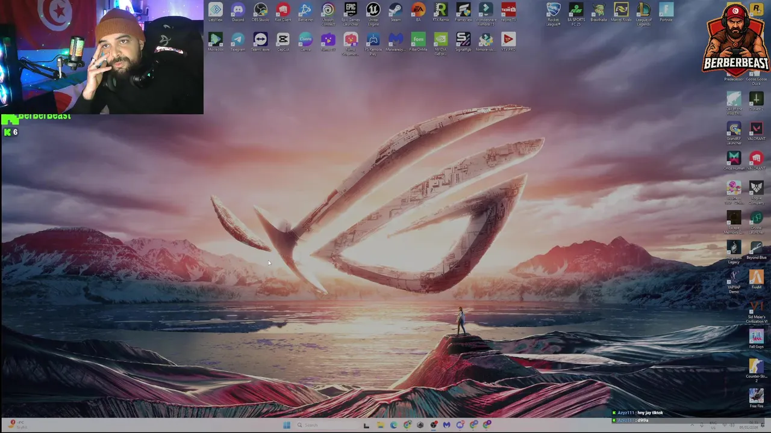Select the Canva icon

pyautogui.click(x=305, y=42)
